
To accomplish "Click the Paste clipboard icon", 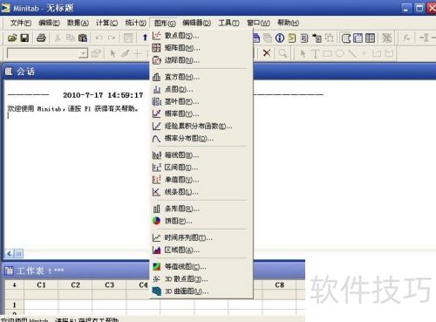I will click(83, 38).
